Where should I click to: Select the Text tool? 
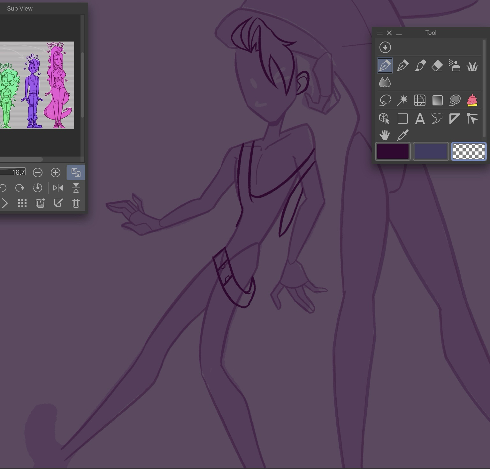[420, 119]
